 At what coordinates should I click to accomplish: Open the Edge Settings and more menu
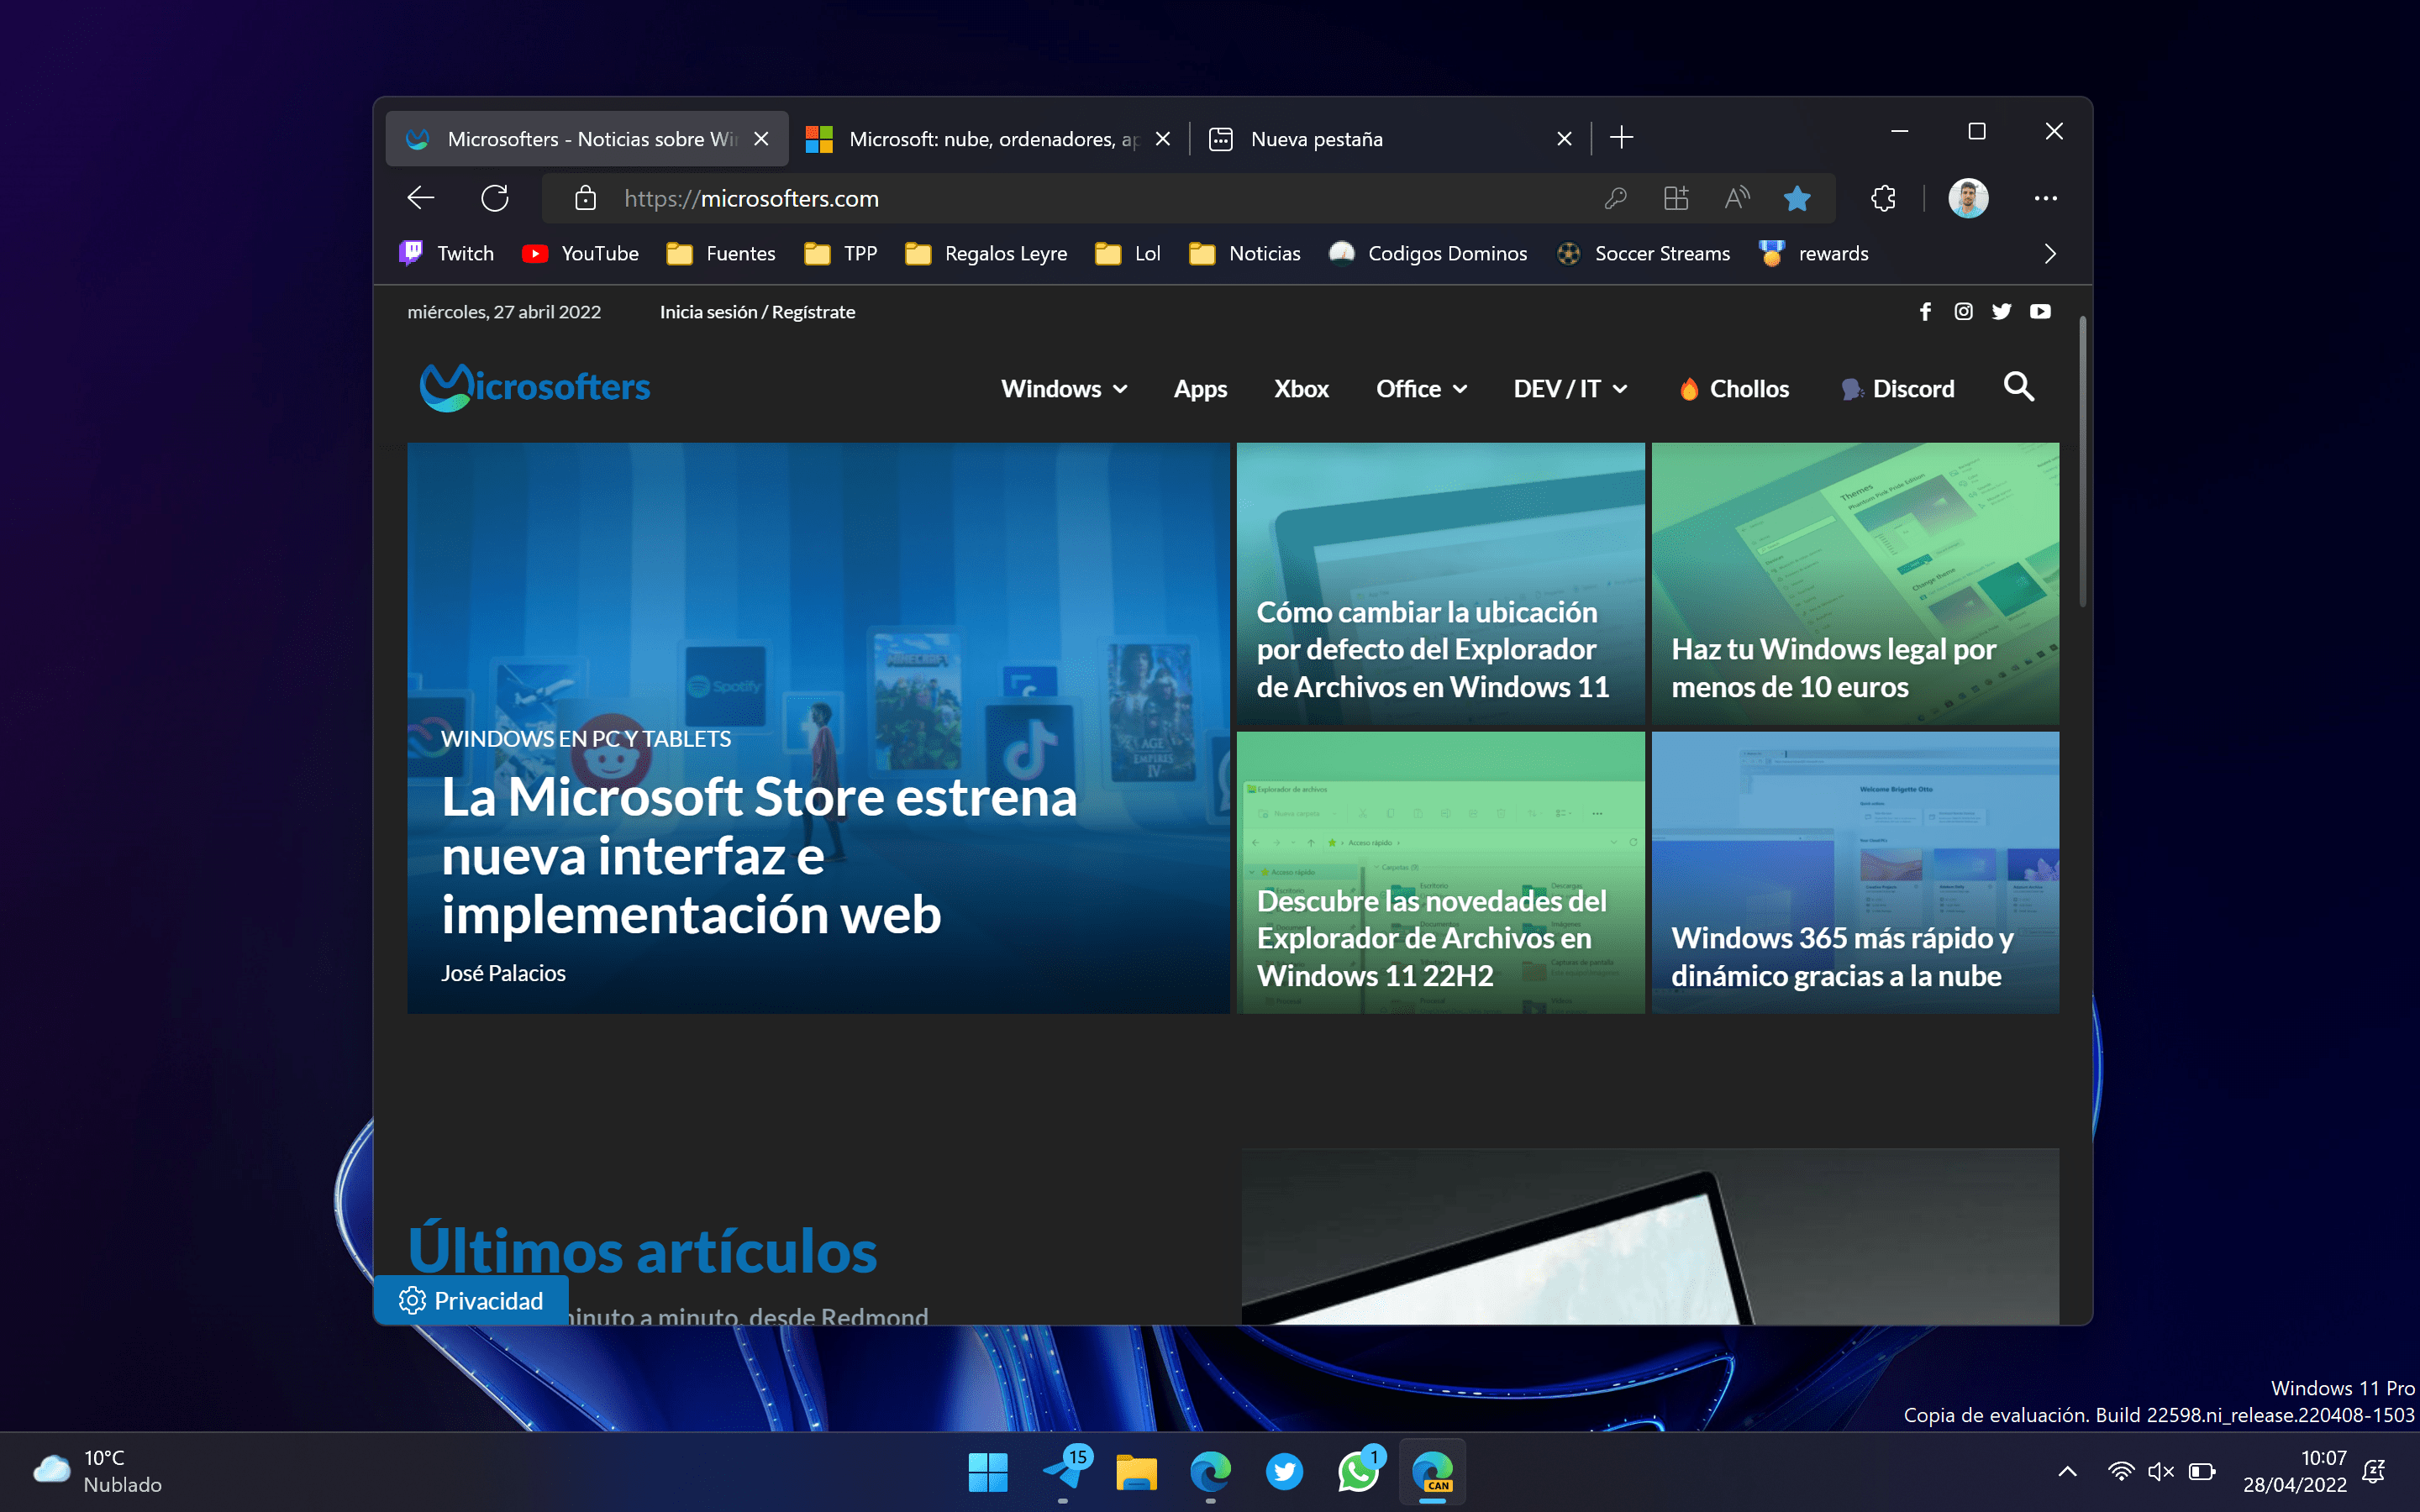click(2045, 198)
